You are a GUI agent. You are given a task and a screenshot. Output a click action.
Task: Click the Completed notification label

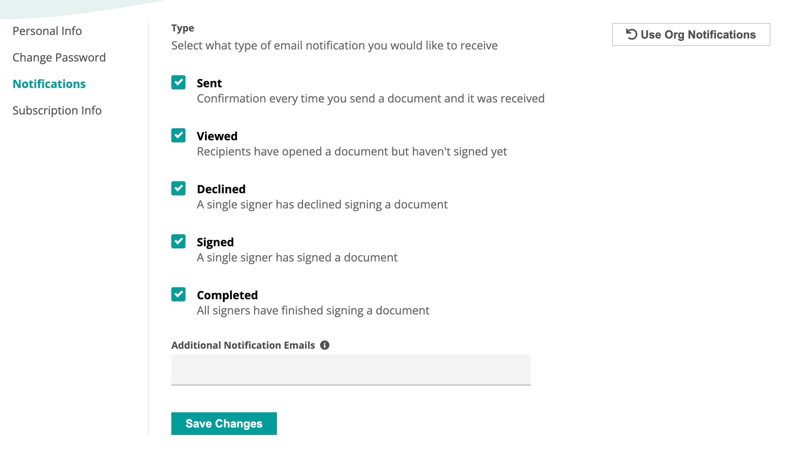(227, 295)
